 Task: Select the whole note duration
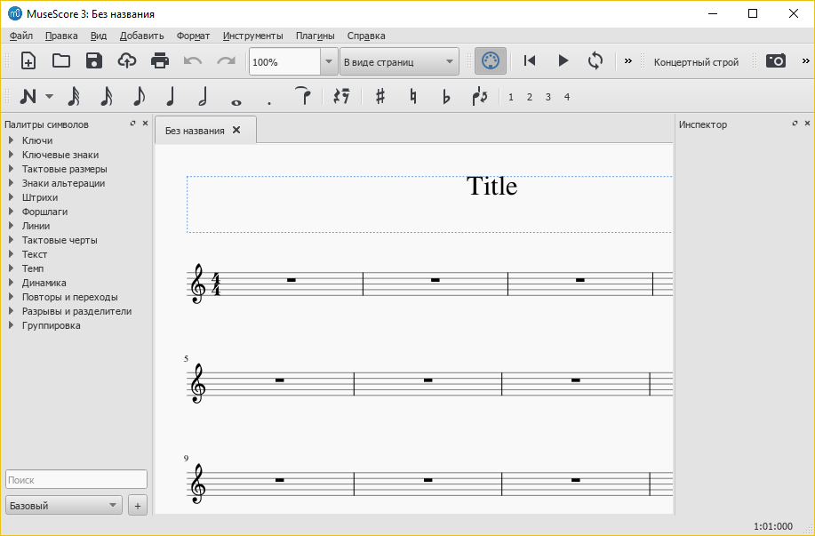click(236, 98)
